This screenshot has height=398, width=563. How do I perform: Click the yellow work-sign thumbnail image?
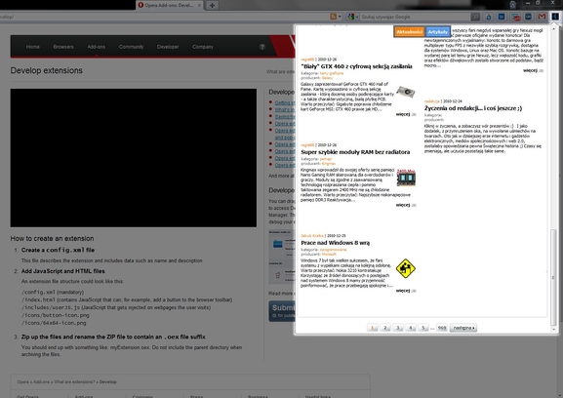tap(406, 268)
